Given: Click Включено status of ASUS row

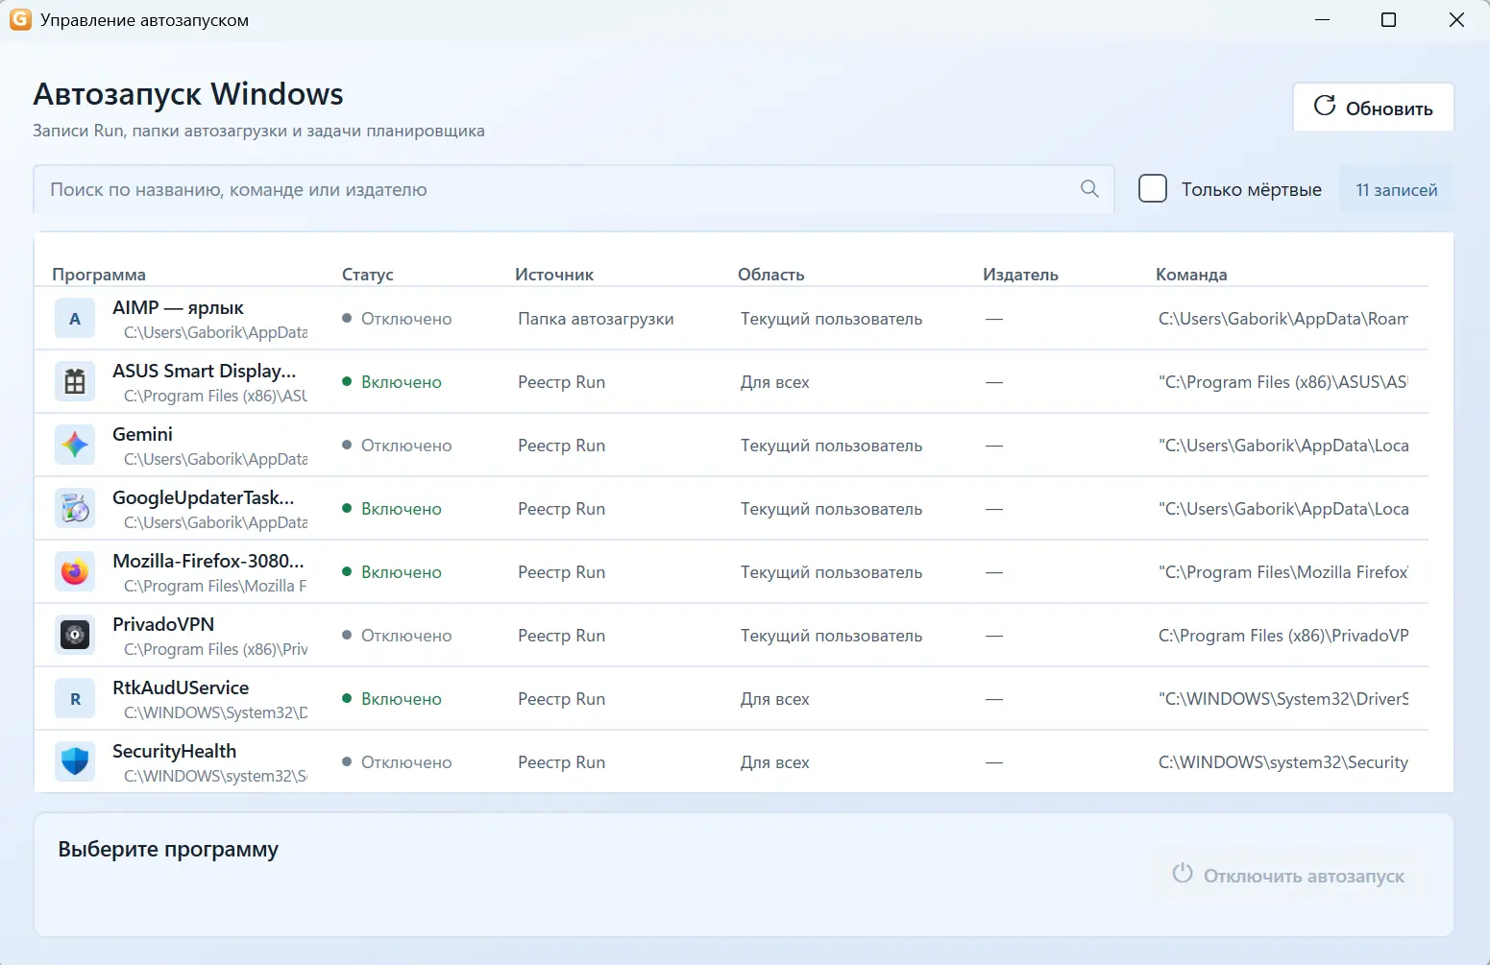Looking at the screenshot, I should [x=392, y=382].
